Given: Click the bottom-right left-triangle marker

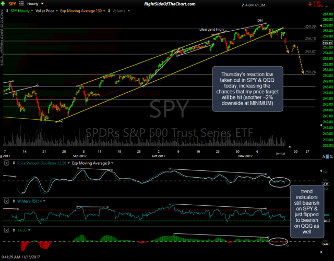Looking at the screenshot, I should (321, 252).
